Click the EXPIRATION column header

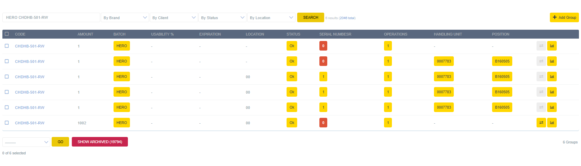click(210, 34)
